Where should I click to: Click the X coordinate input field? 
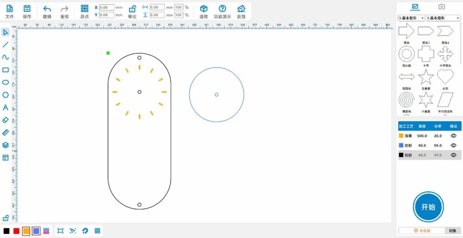[x=106, y=7]
